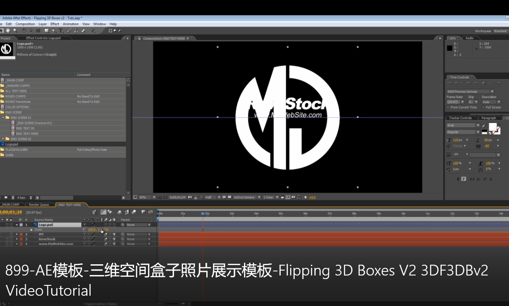
Task: Click the Show Channel icon in viewer
Action: [x=202, y=197]
